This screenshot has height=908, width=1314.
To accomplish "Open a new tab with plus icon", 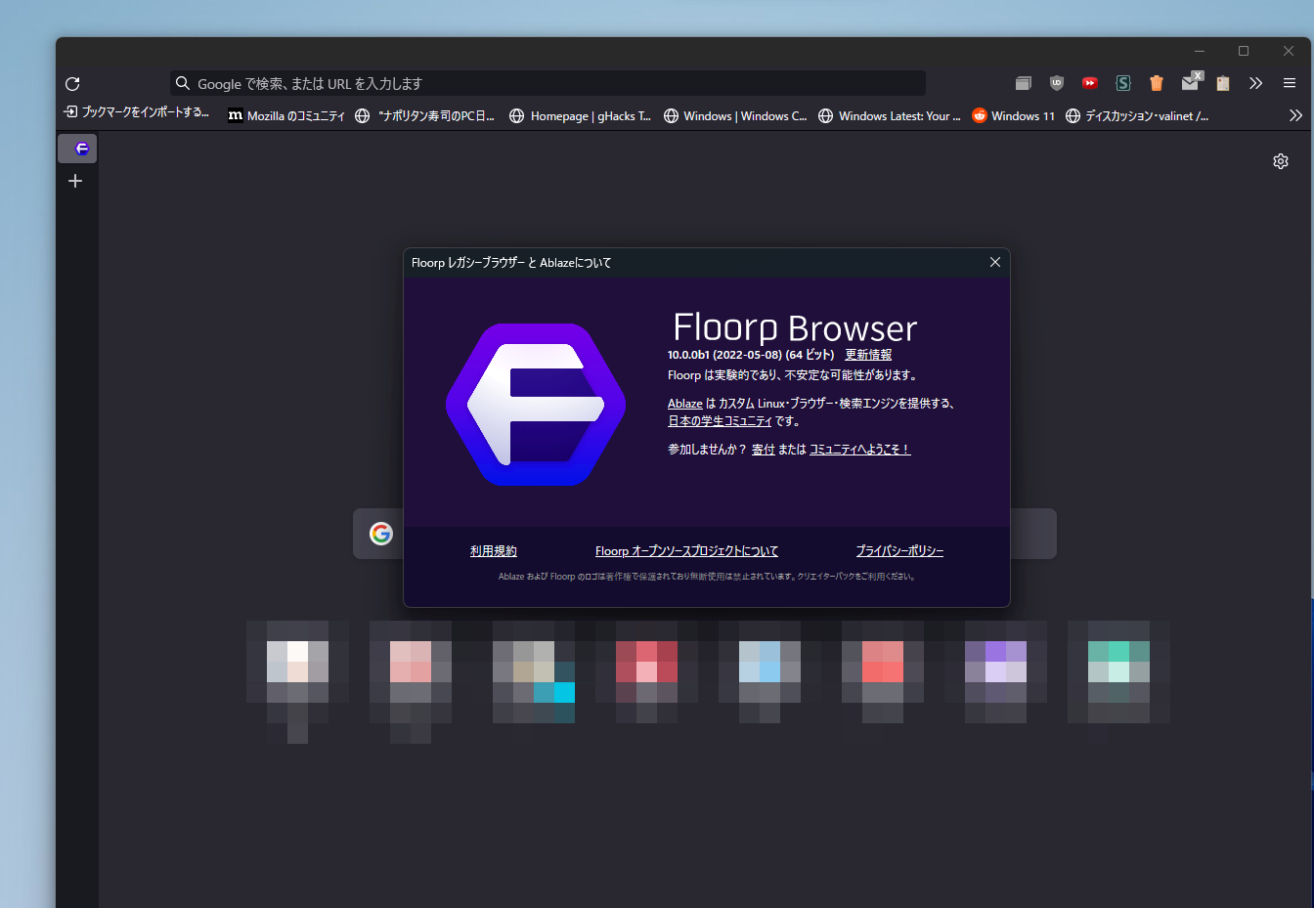I will [75, 181].
